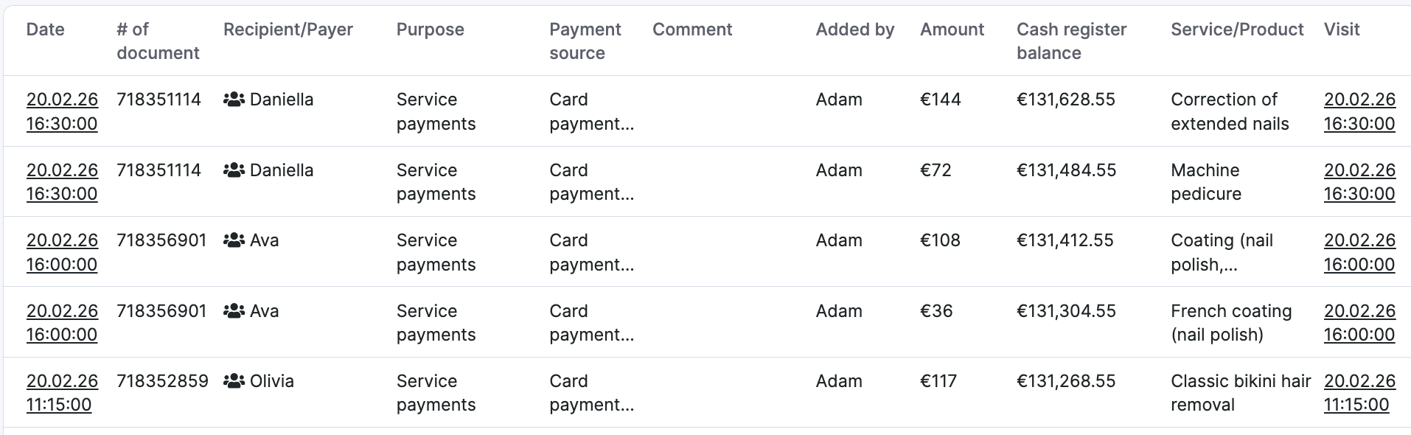Open Visit link for Machine pedicure row

pyautogui.click(x=1359, y=182)
